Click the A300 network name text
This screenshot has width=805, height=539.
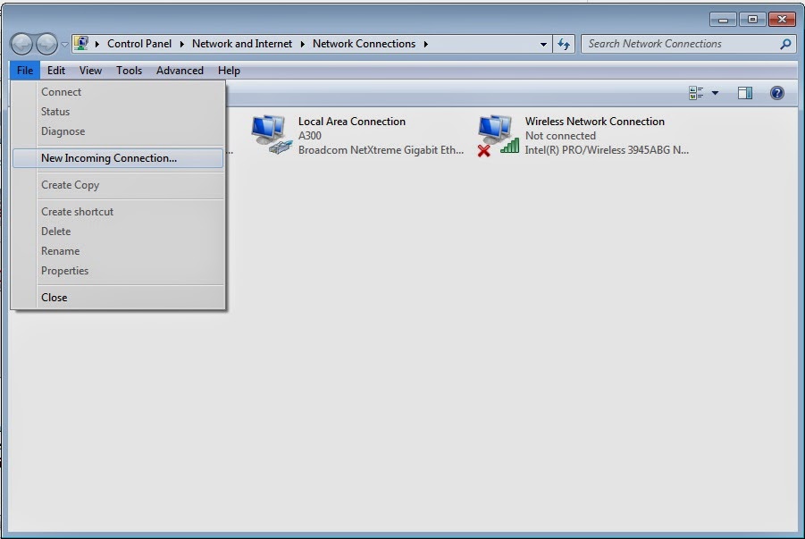[x=309, y=136]
